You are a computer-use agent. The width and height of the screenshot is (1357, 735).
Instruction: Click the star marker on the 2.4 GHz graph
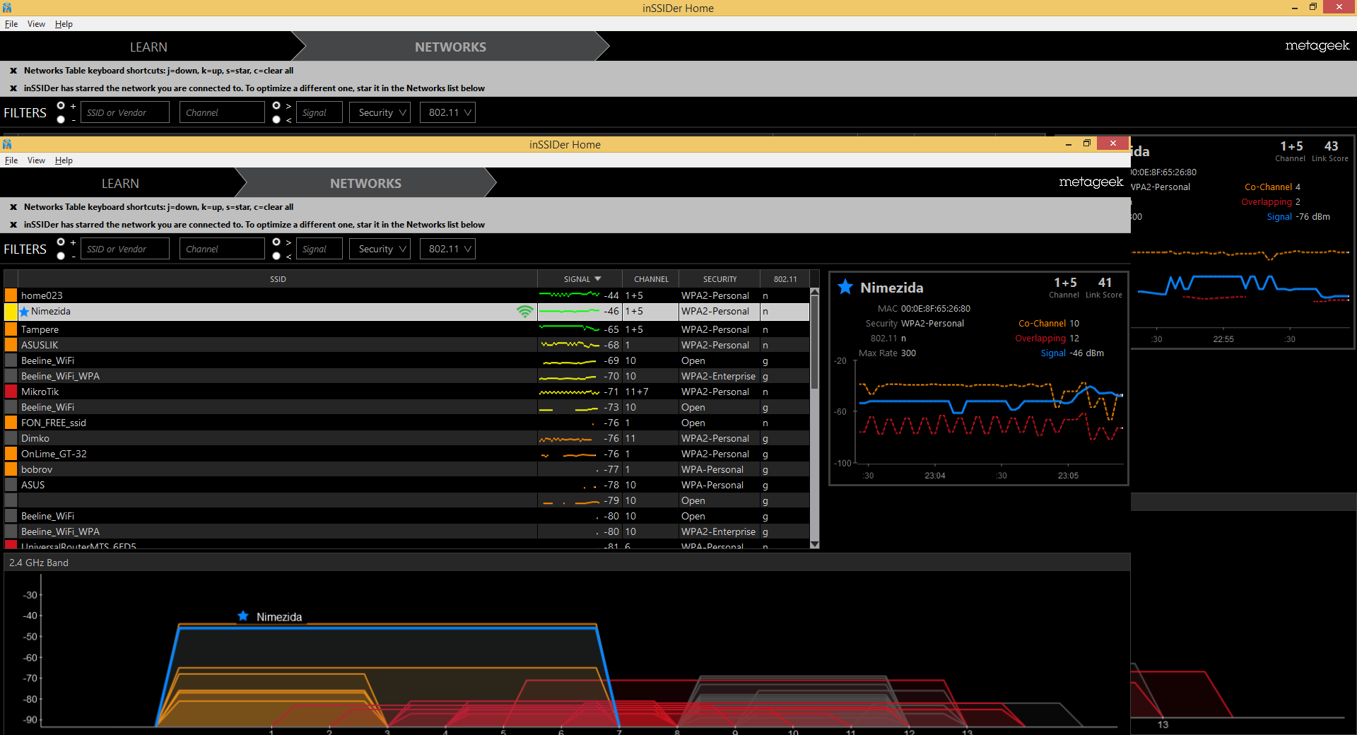243,616
